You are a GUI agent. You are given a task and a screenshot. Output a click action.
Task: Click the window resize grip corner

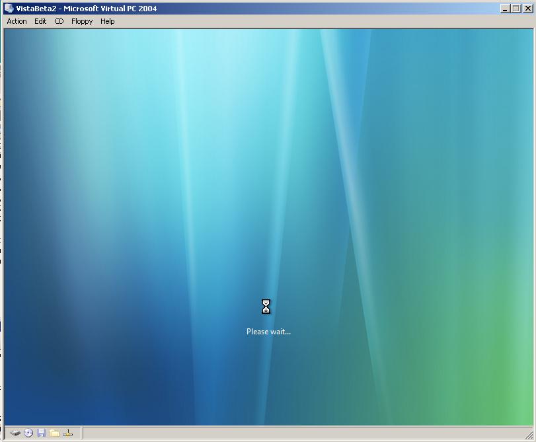click(529, 435)
